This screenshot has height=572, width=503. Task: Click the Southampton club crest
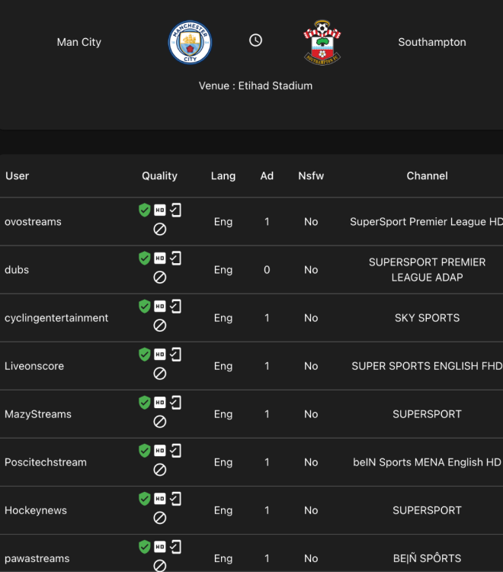click(x=322, y=42)
